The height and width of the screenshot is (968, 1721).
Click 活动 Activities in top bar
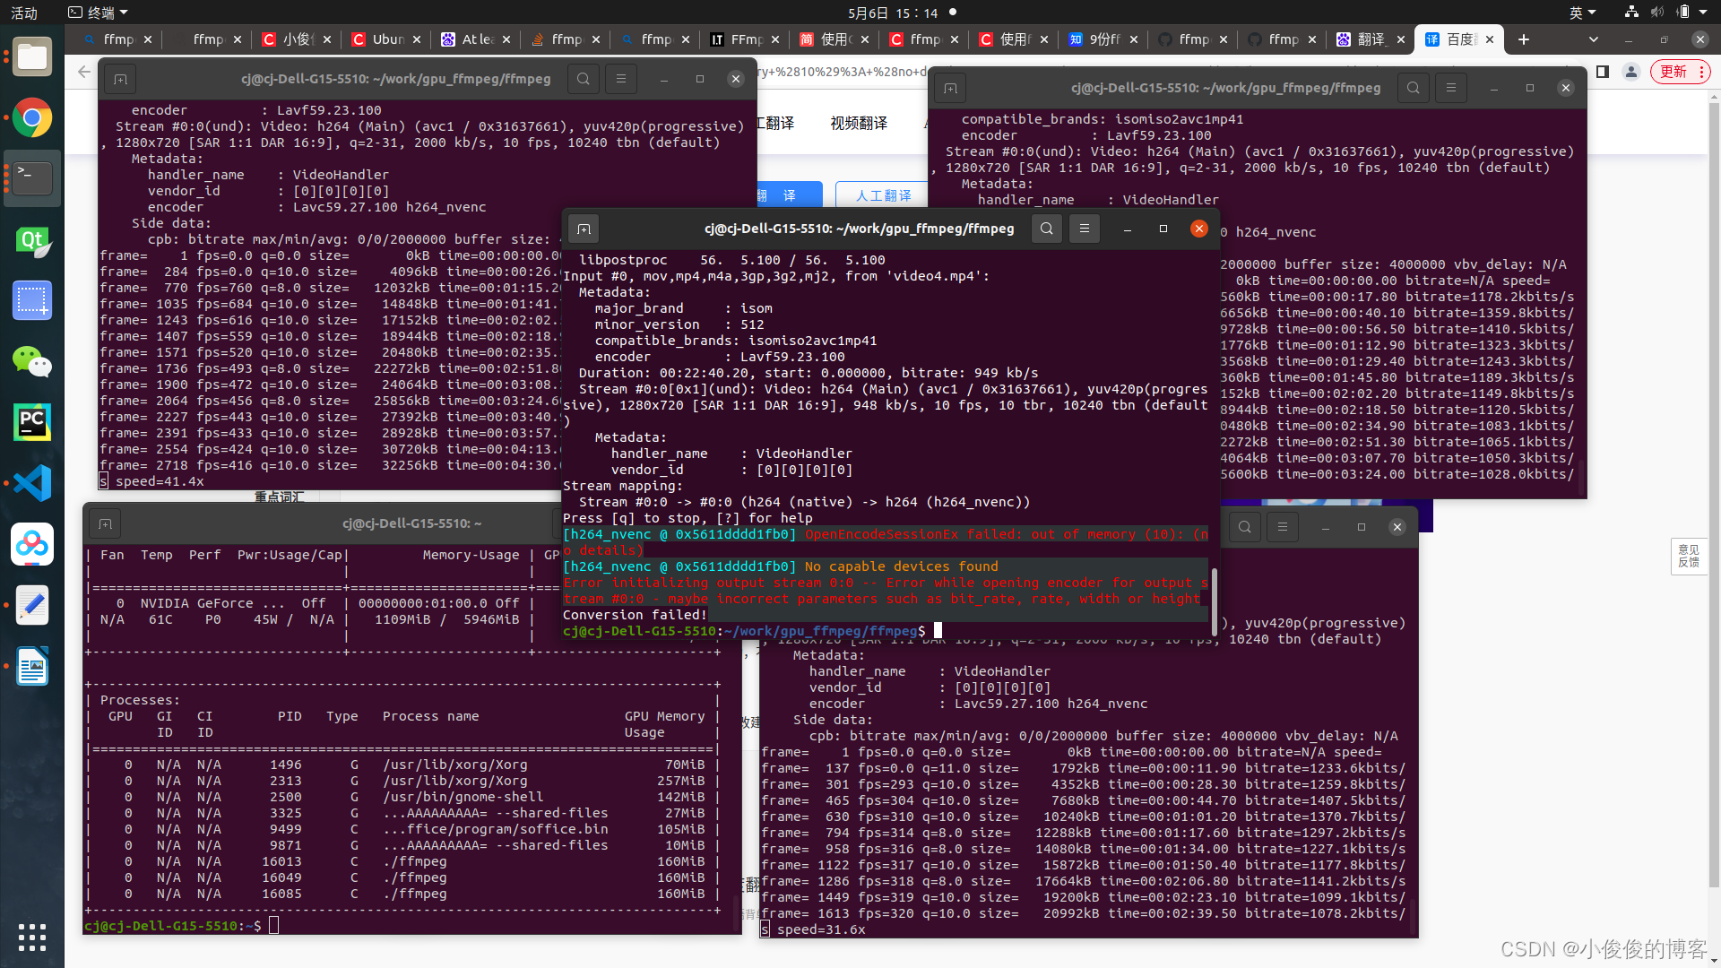click(x=24, y=12)
